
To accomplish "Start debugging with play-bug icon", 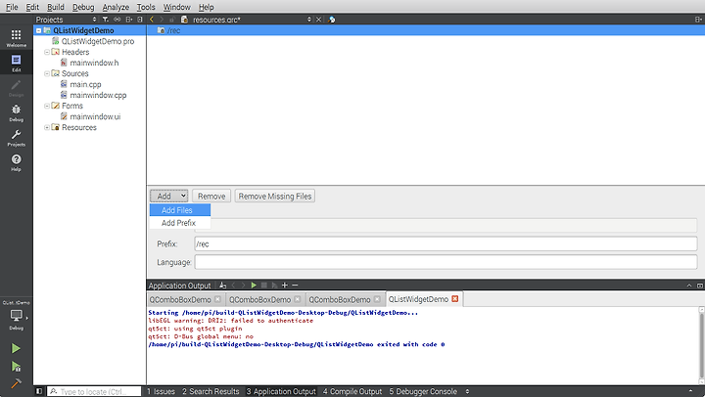I will [x=16, y=367].
